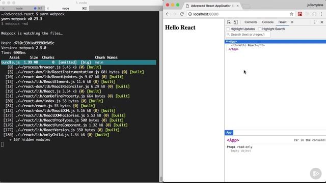
Task: Toggle the DevTools device toolbar icon
Action: tap(235, 22)
